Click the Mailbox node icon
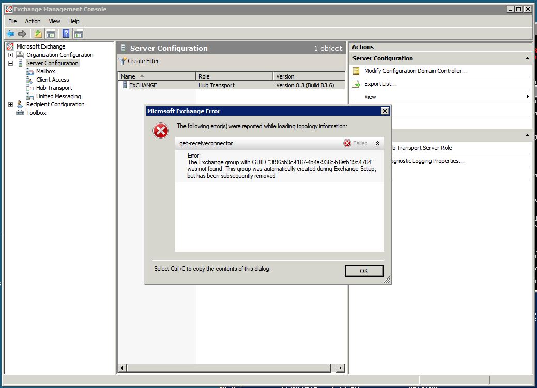The height and width of the screenshot is (388, 537). 30,71
